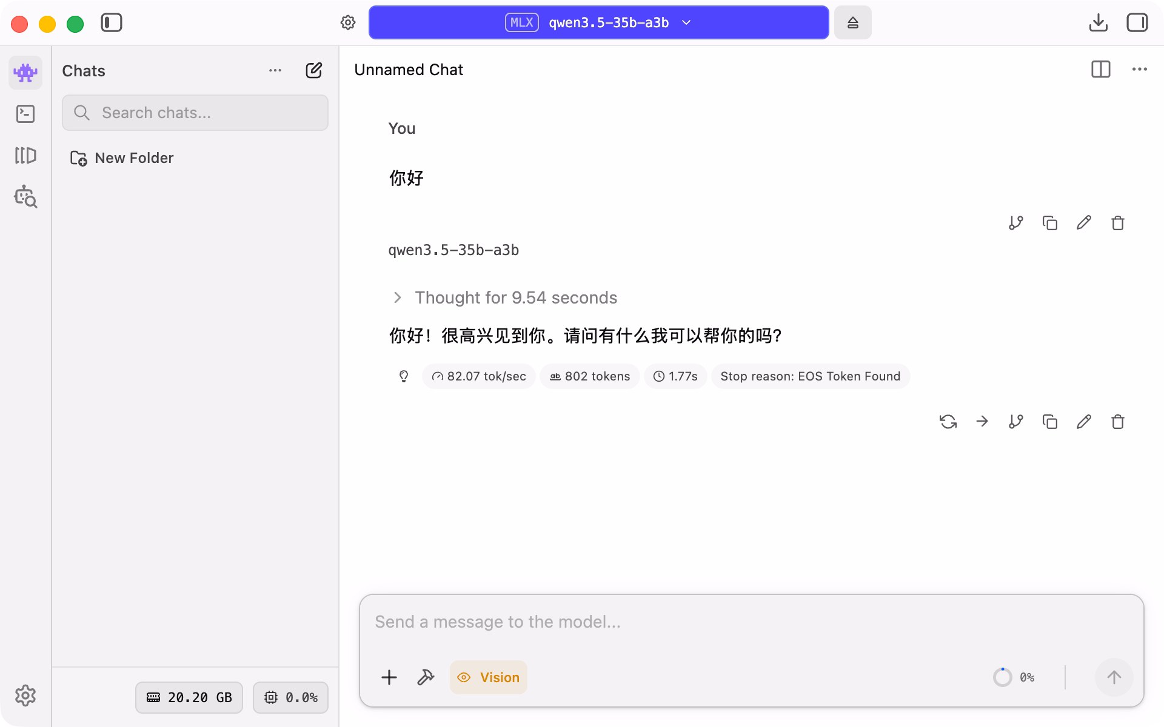This screenshot has width=1164, height=727.
Task: Click the send message arrow button
Action: click(x=1114, y=677)
